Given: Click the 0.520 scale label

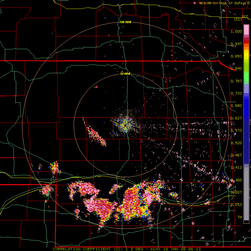Looking at the screenshot, I should (x=236, y=143).
